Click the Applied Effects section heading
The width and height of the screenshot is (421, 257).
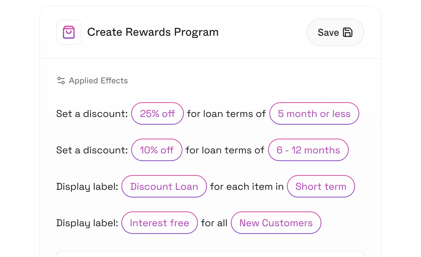click(98, 81)
